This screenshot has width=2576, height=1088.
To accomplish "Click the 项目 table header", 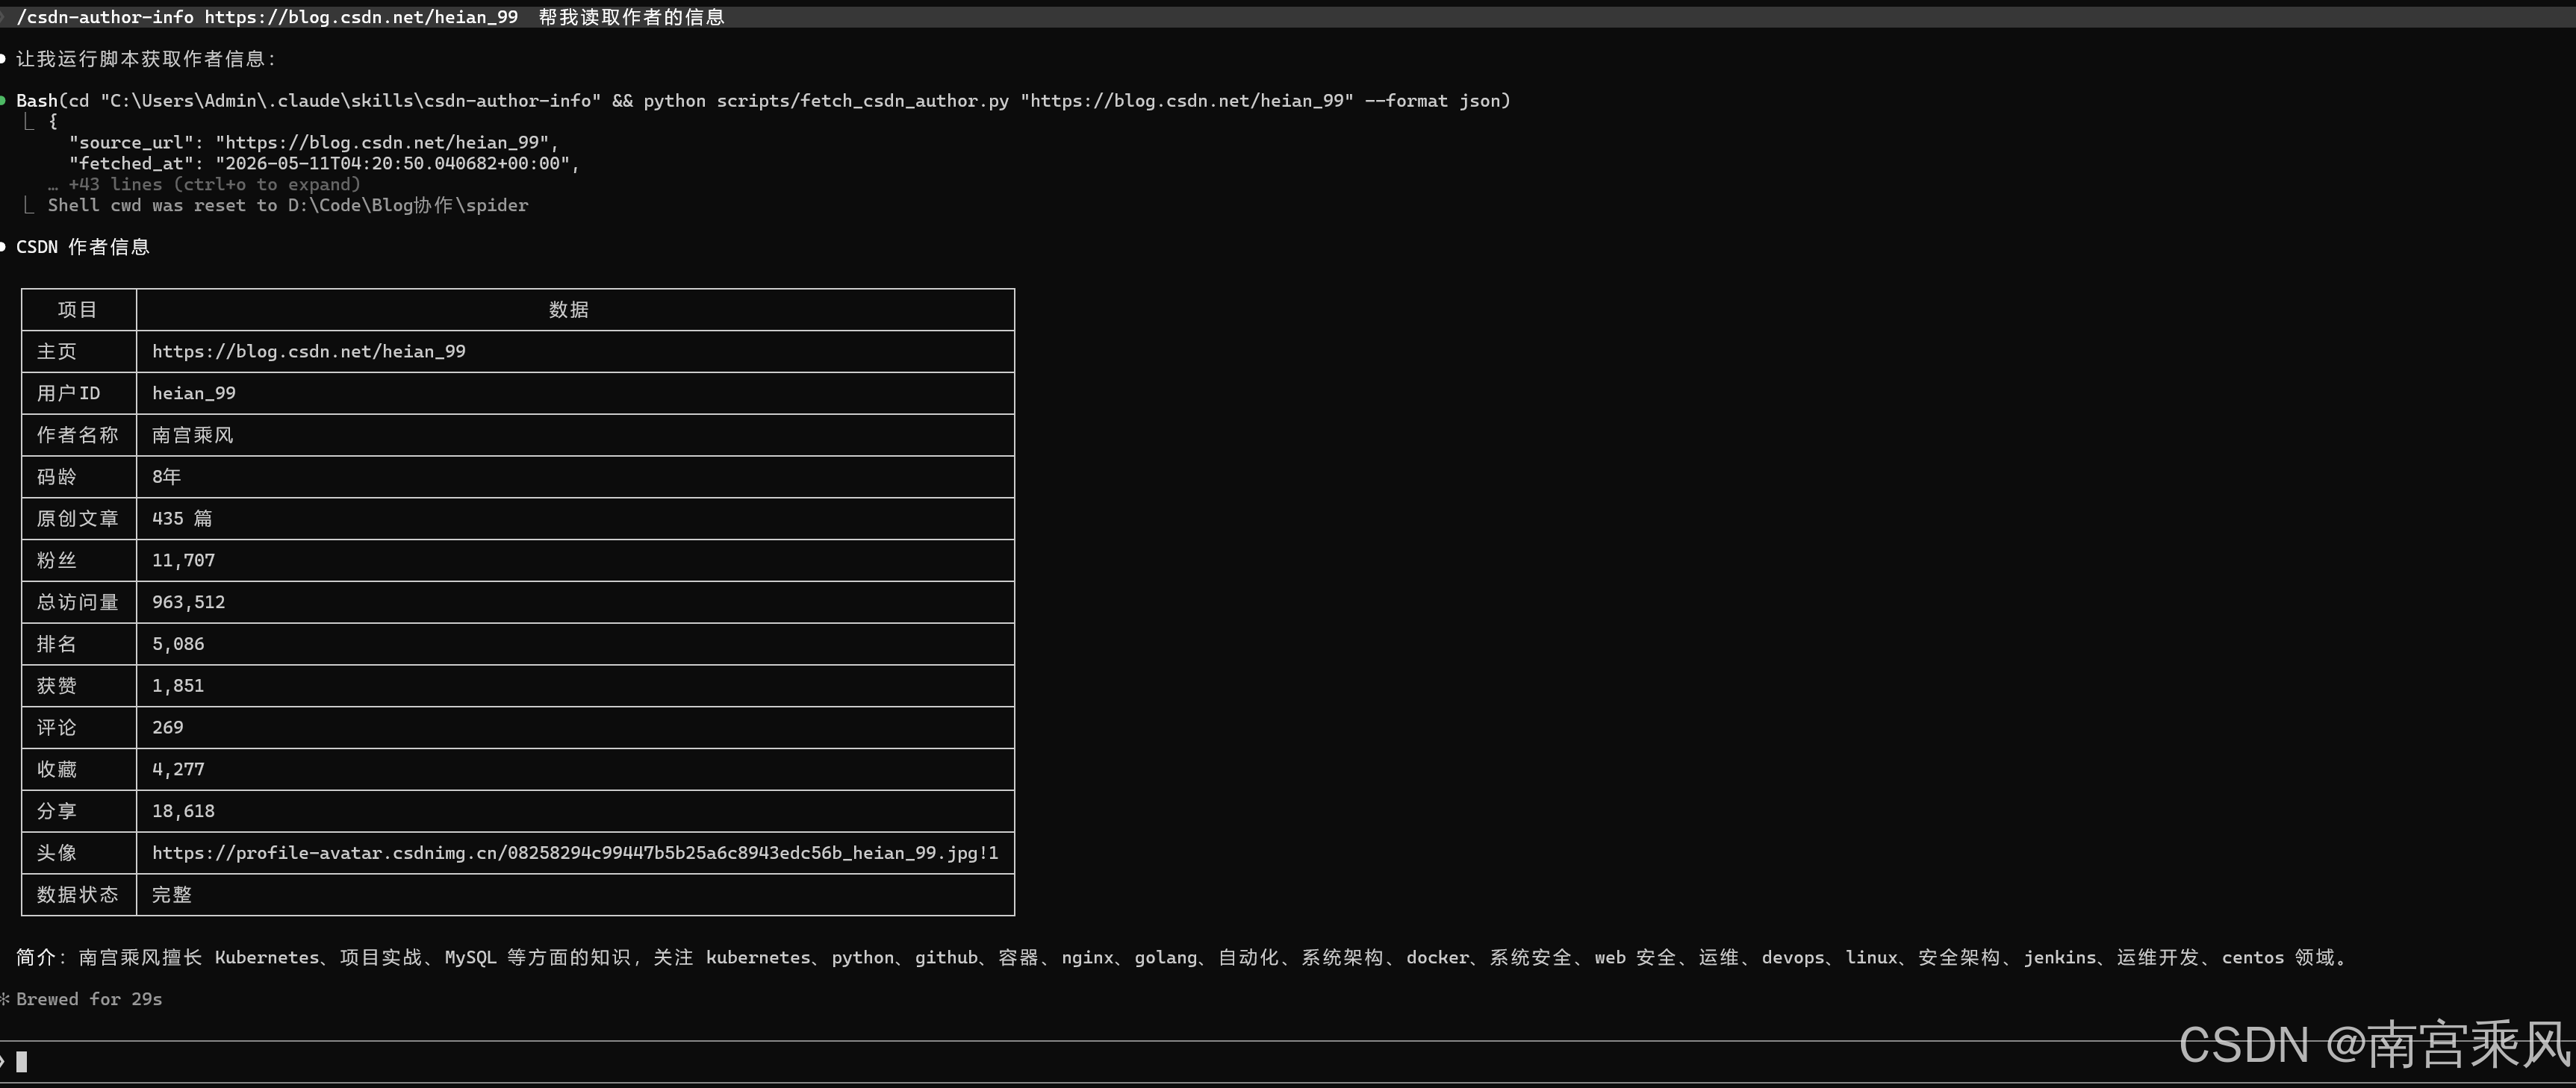I will [78, 310].
